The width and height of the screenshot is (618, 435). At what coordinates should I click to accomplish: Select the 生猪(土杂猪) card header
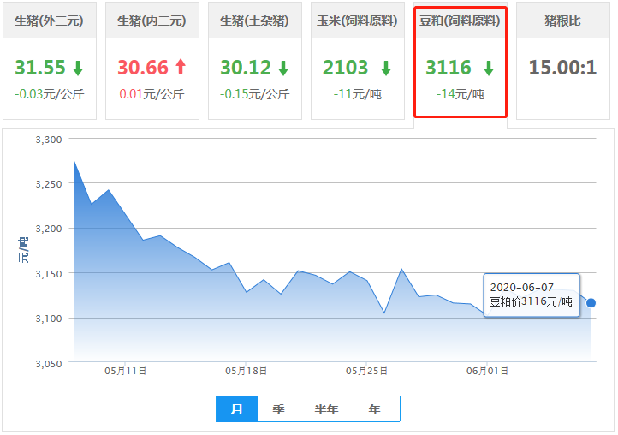point(254,21)
